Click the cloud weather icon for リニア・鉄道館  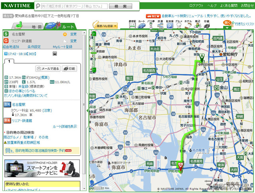pos(65,41)
